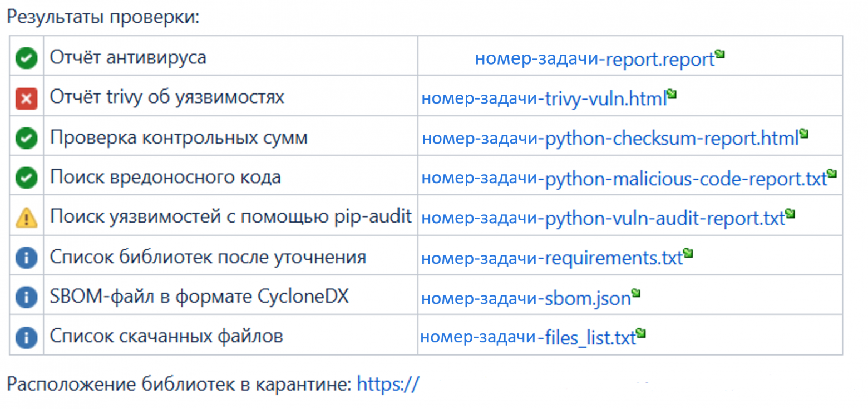The width and height of the screenshot is (868, 409).
Task: Click external link icon beside sbom.json
Action: pos(635,293)
